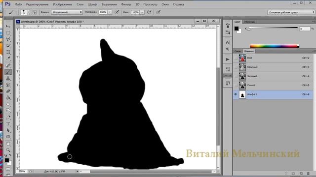
Task: Select the Ellipse shape tool
Action: point(8,137)
